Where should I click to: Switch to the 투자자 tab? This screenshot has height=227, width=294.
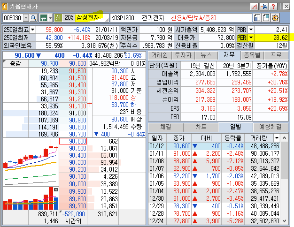[x=183, y=55]
